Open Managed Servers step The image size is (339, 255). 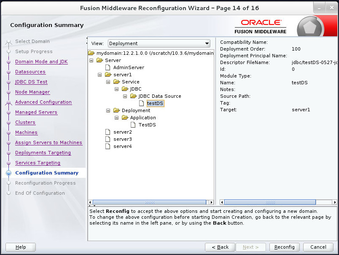[x=36, y=112]
